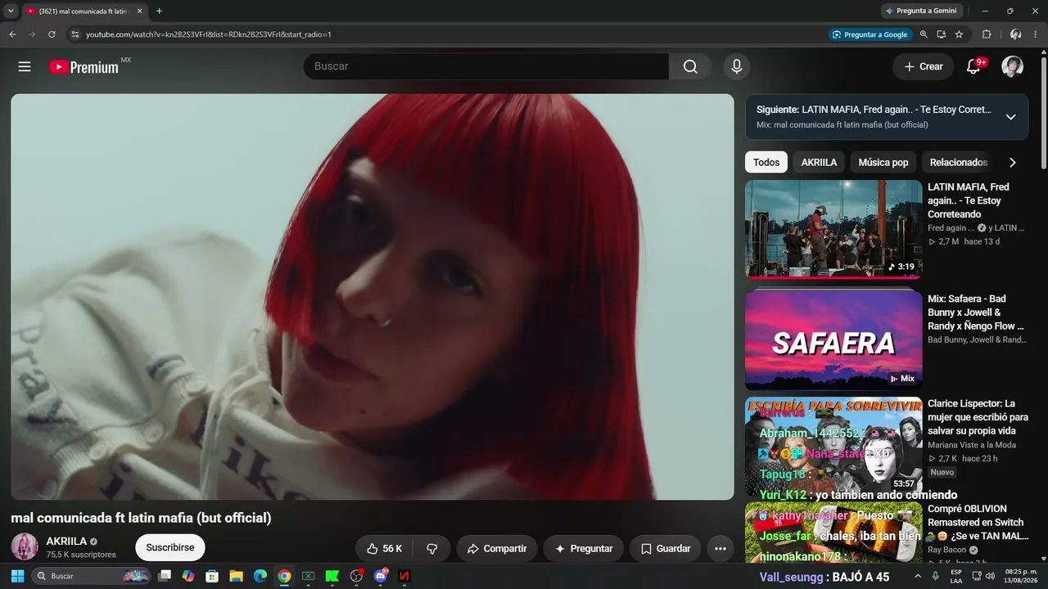This screenshot has width=1048, height=589.
Task: Open the YouTube account avatar menu
Action: tap(1013, 67)
